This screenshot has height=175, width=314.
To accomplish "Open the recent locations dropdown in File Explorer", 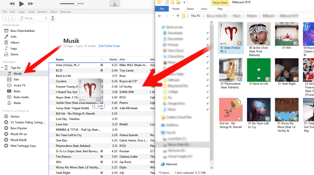I will (173, 16).
